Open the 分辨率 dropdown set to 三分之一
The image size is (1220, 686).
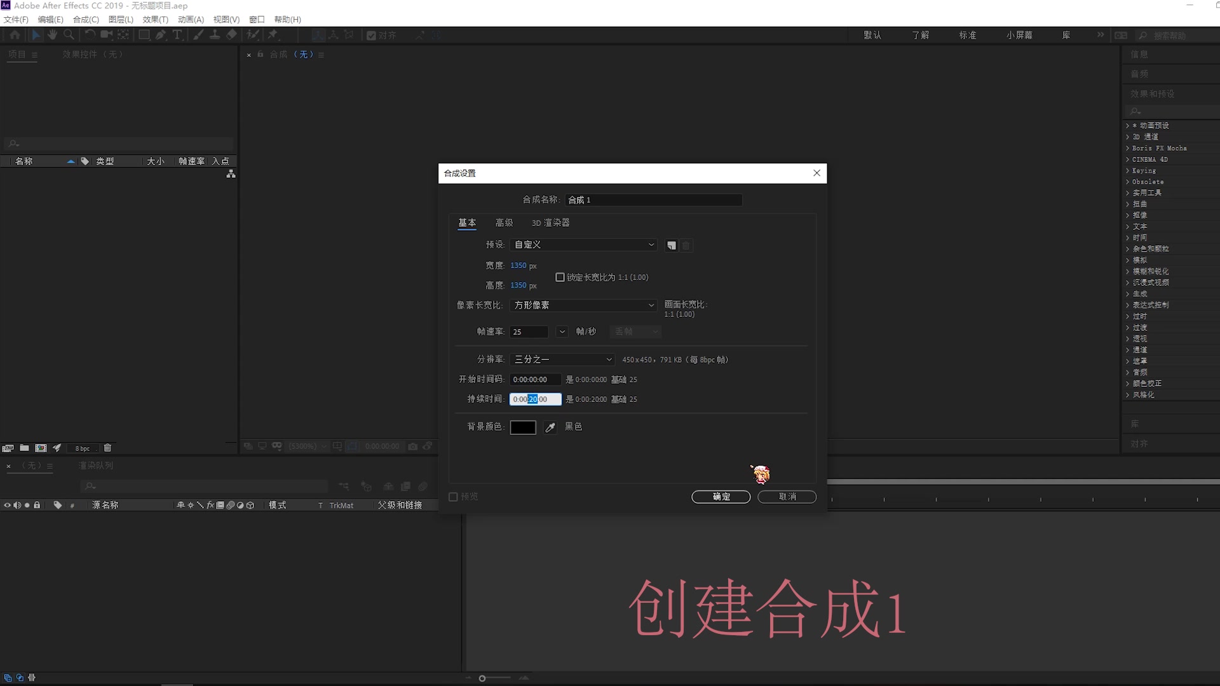click(562, 360)
